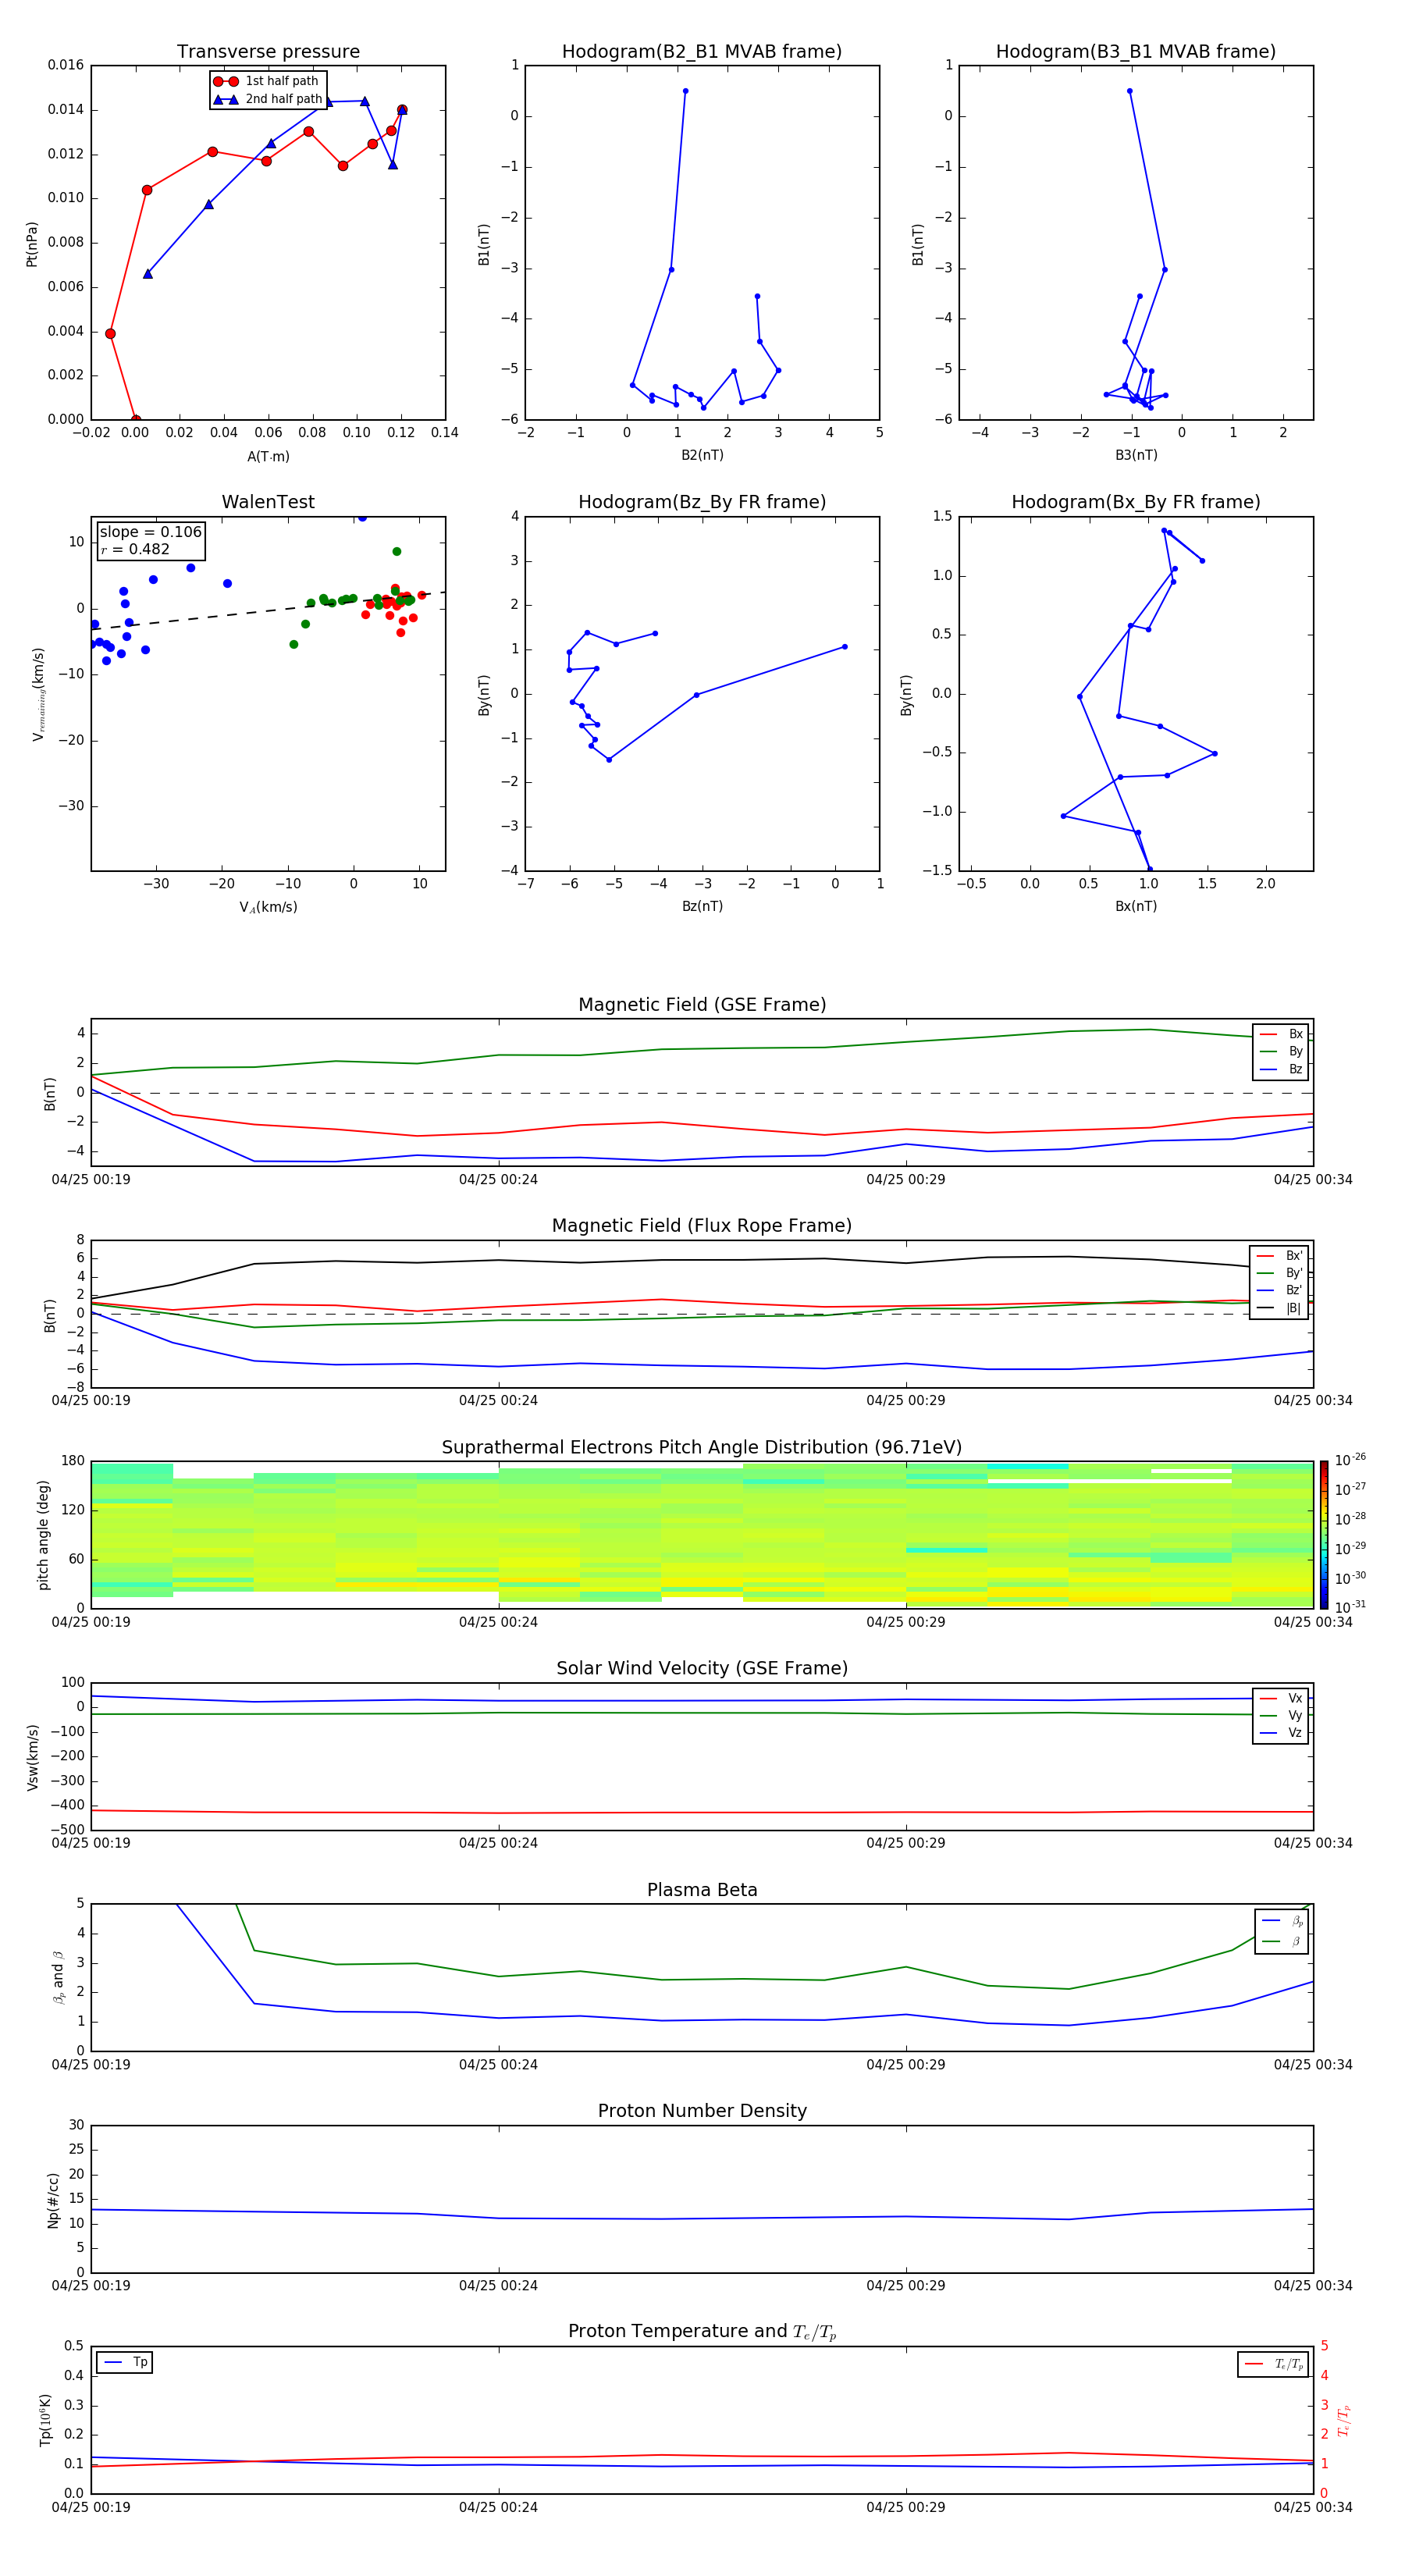The height and width of the screenshot is (2576, 1405).
Task: Click the red Bx entry in GSE legend
Action: click(x=1281, y=1034)
